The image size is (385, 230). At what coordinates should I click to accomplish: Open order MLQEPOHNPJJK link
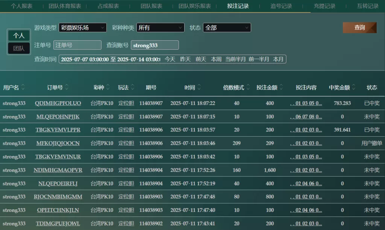click(x=58, y=117)
